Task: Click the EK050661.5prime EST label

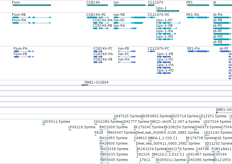Action: tap(156, 116)
